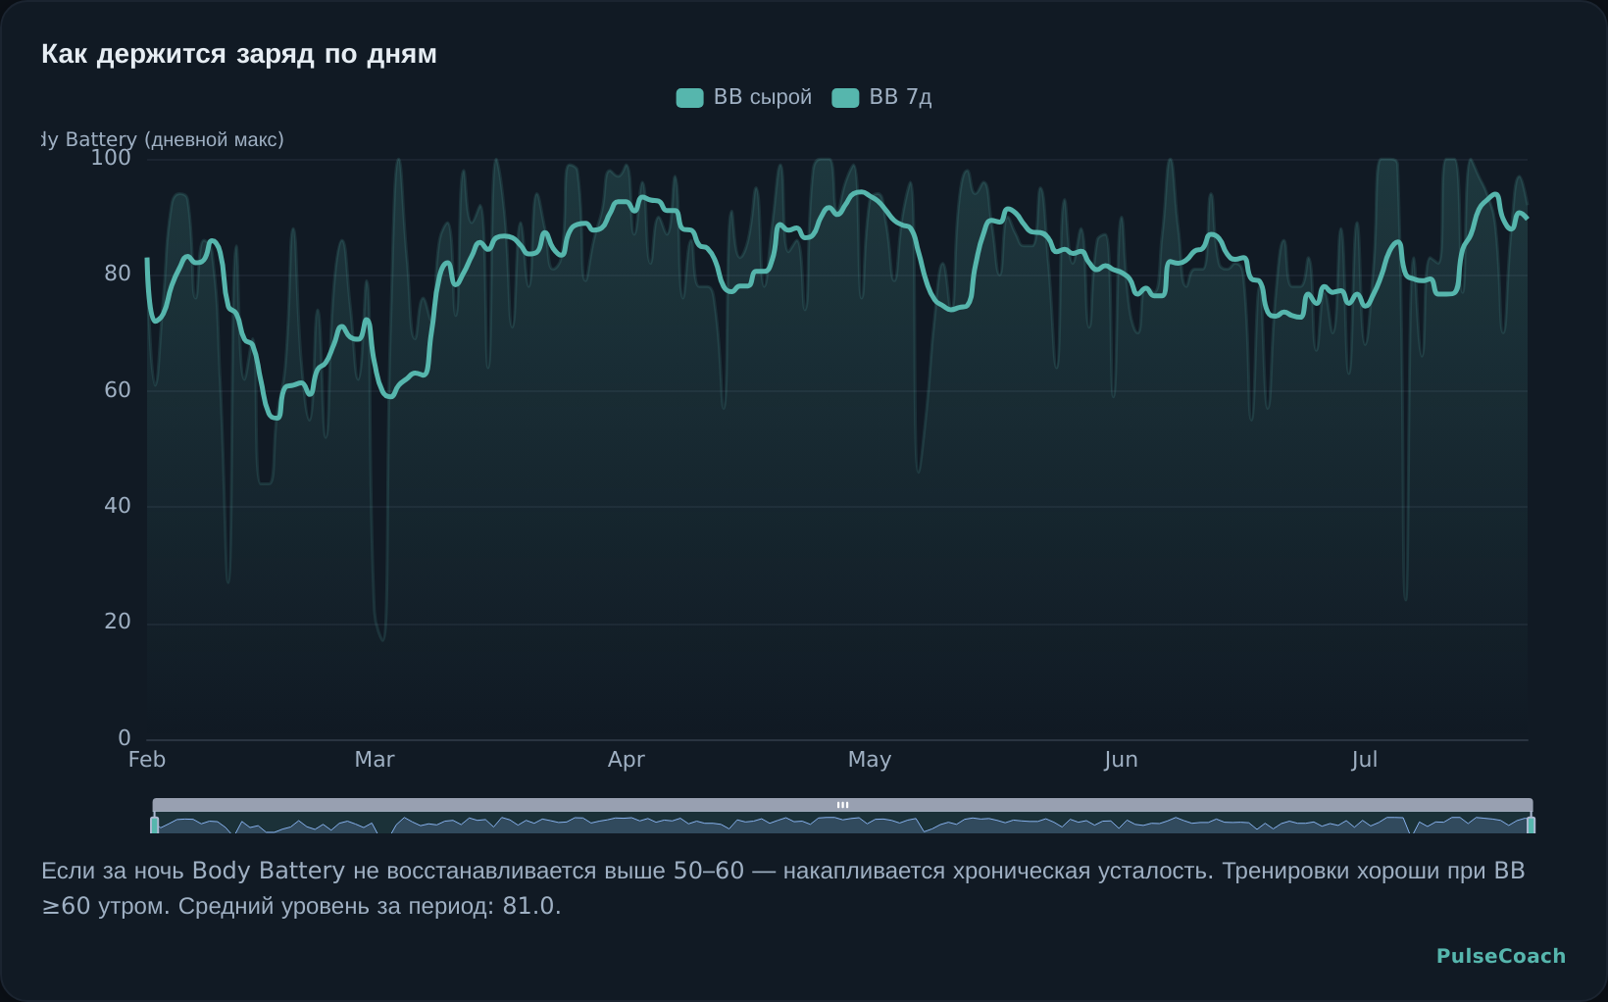Click the center grip icon on zoom bar
Screen dimensions: 1608x1002
coord(842,805)
